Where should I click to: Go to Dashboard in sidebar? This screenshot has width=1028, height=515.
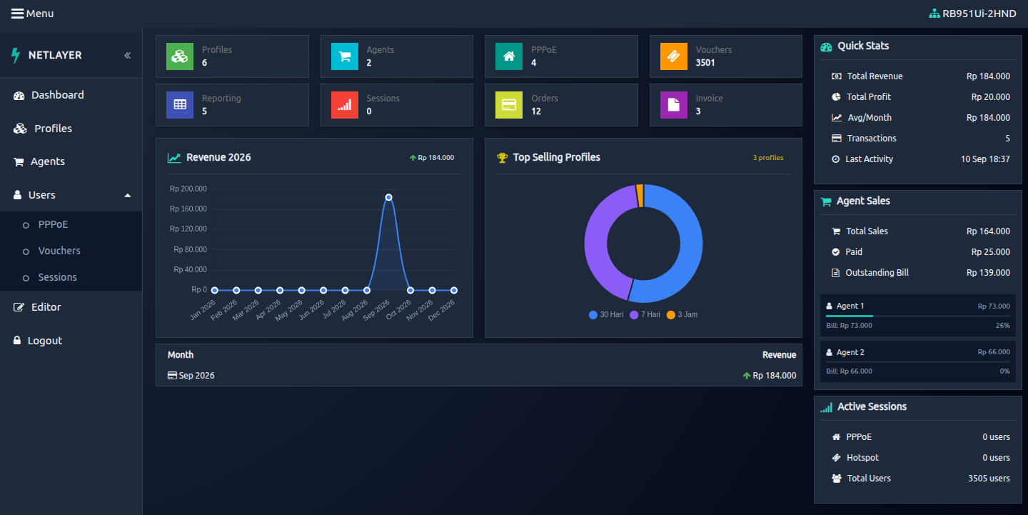pyautogui.click(x=71, y=95)
